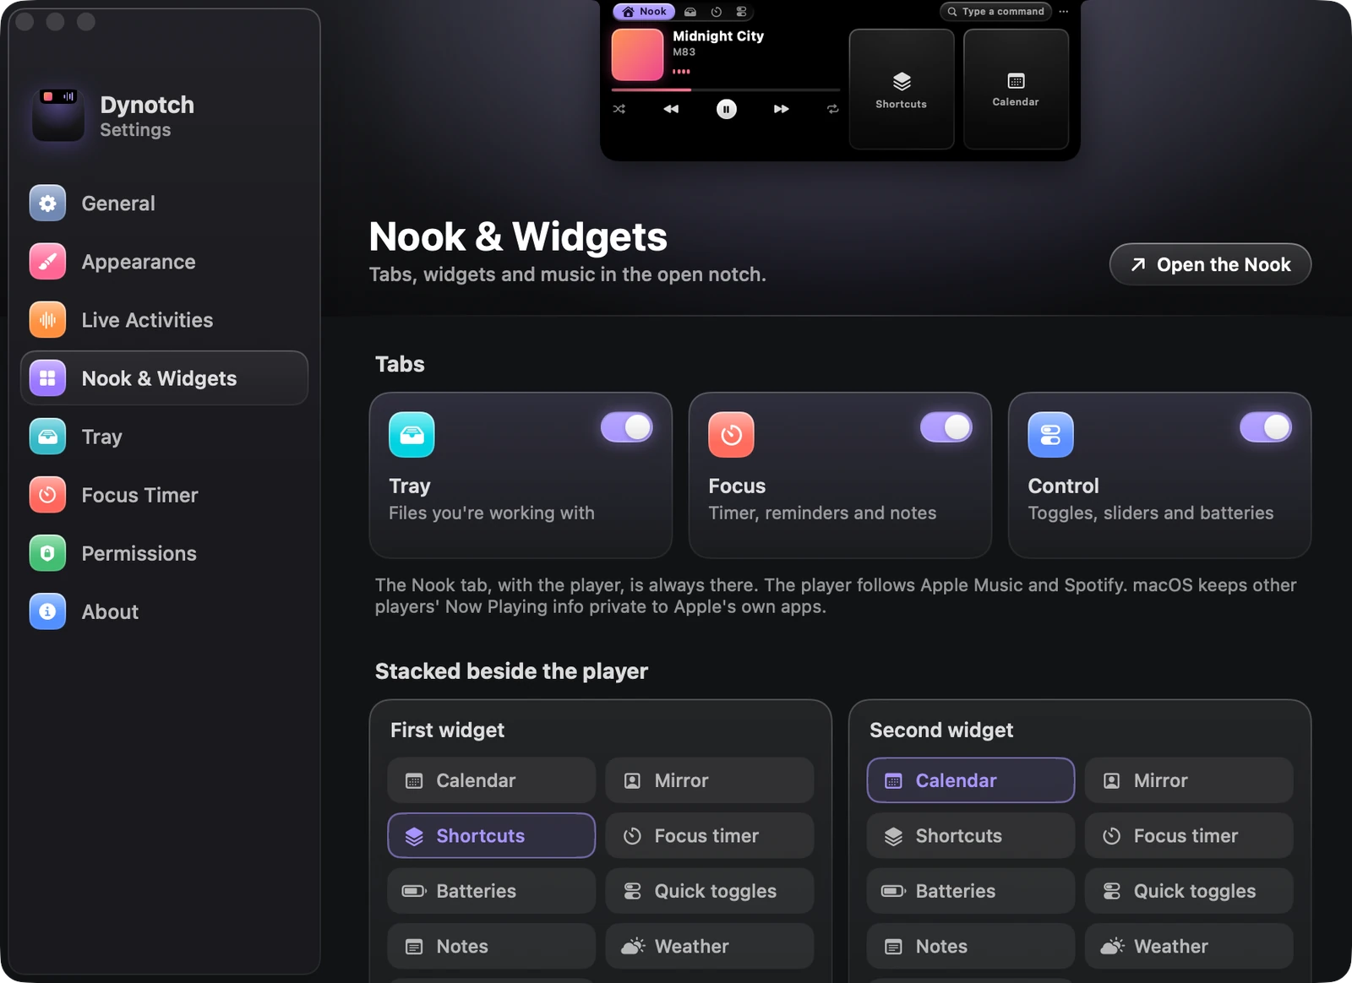Go to Appearance settings
The image size is (1352, 983).
point(164,262)
